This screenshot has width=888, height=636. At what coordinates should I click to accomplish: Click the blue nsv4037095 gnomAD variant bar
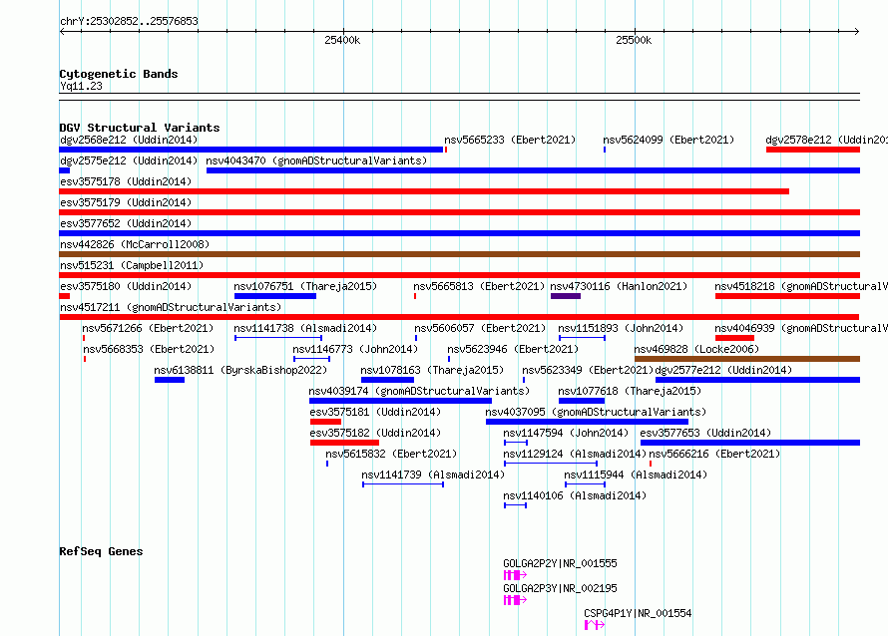[x=588, y=422]
